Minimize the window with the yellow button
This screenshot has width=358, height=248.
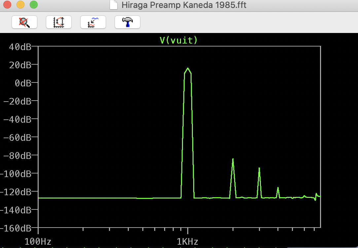[20, 5]
